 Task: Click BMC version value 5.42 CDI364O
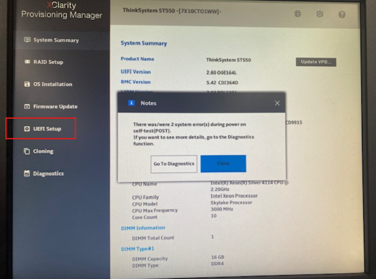tap(222, 83)
